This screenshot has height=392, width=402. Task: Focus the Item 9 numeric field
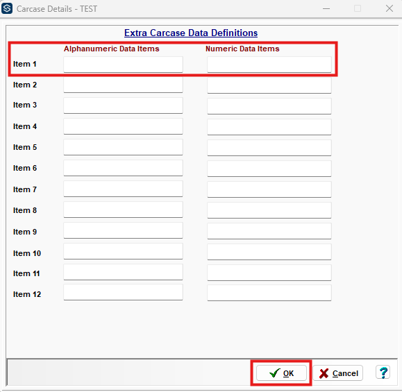tap(269, 231)
